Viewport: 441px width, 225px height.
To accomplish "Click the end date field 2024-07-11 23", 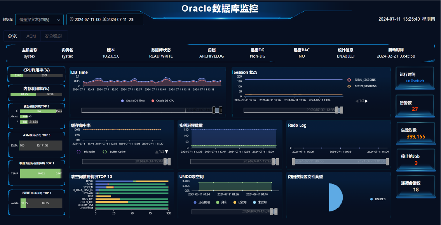I will (x=121, y=19).
